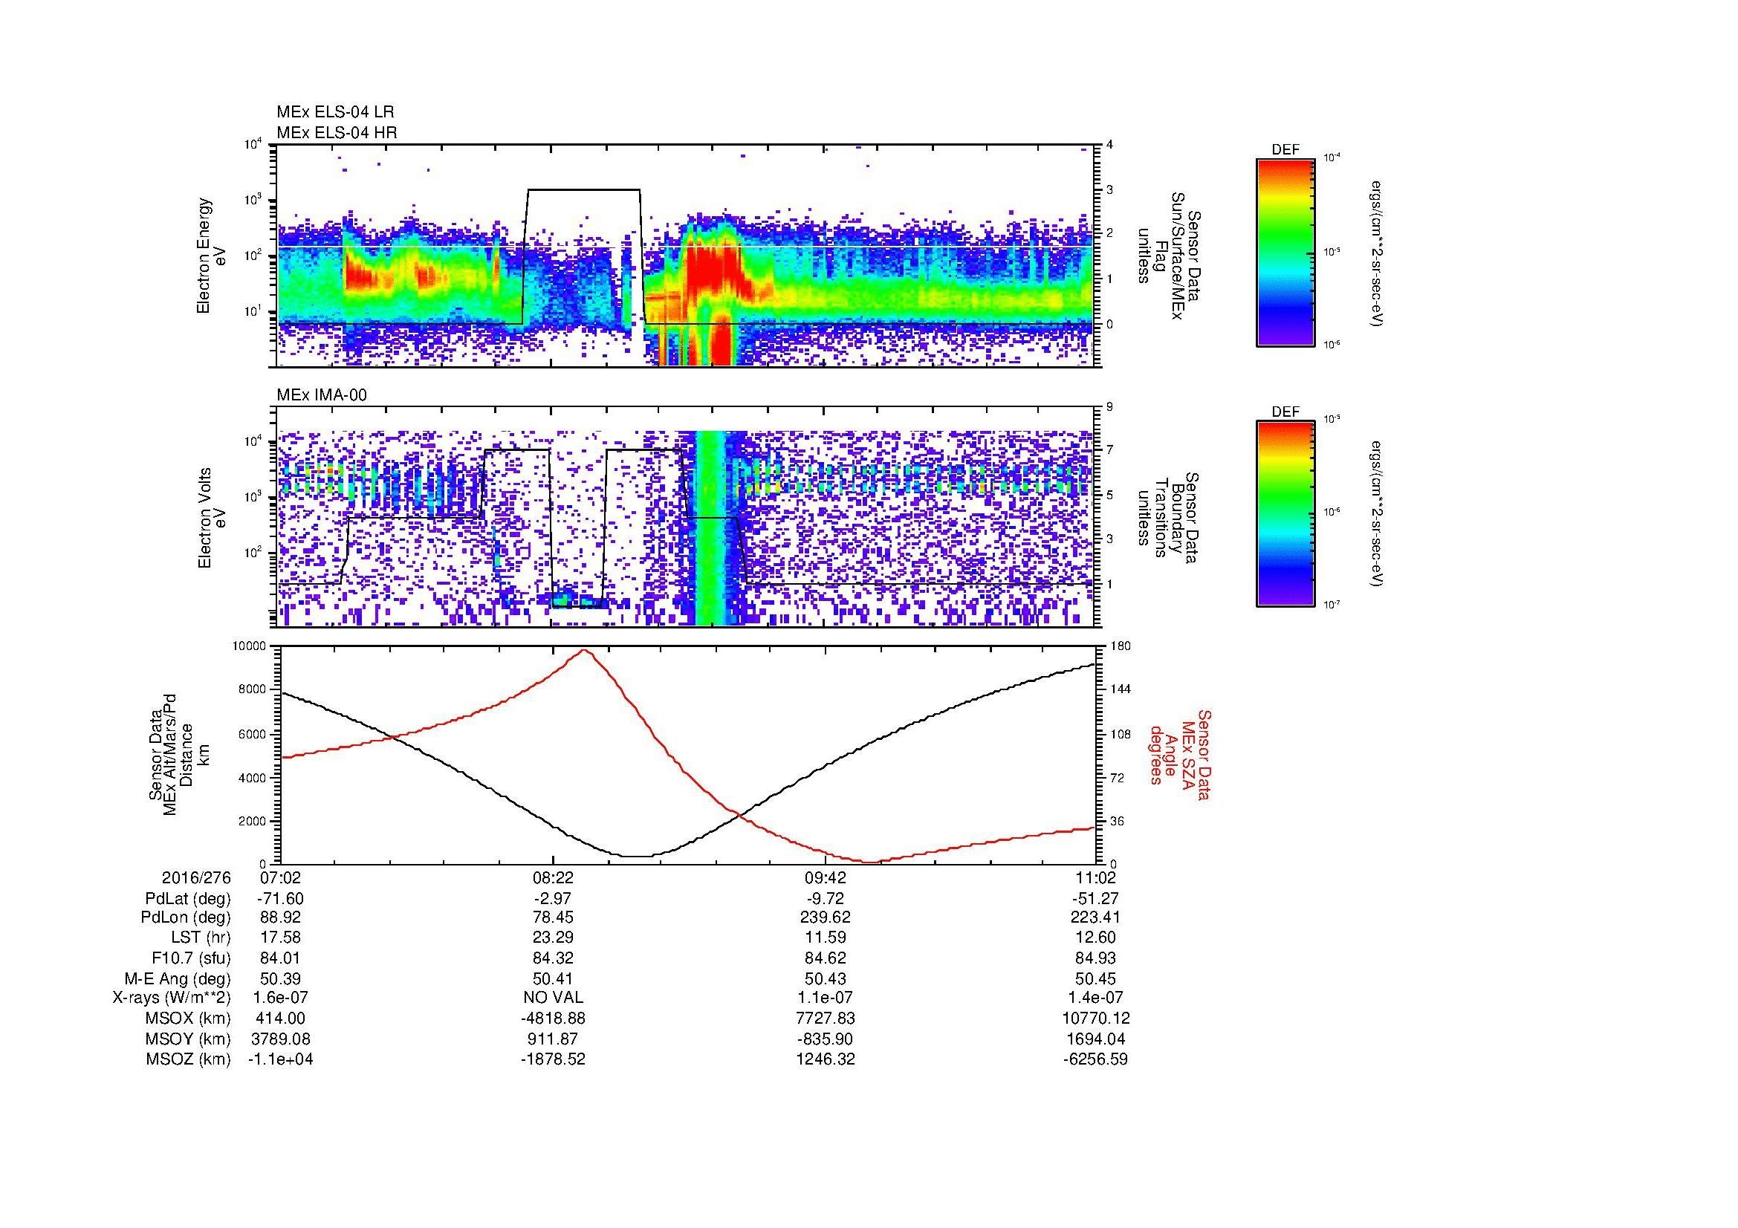The image size is (1738, 1228).
Task: Click the 'Electron Volts eV' axis label
Action: pyautogui.click(x=212, y=518)
